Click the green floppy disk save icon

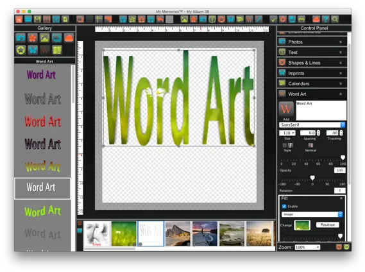(37, 19)
